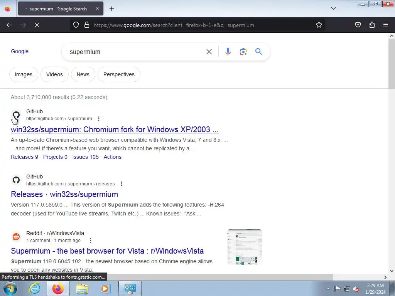Click the padlock site info icon

[87, 25]
